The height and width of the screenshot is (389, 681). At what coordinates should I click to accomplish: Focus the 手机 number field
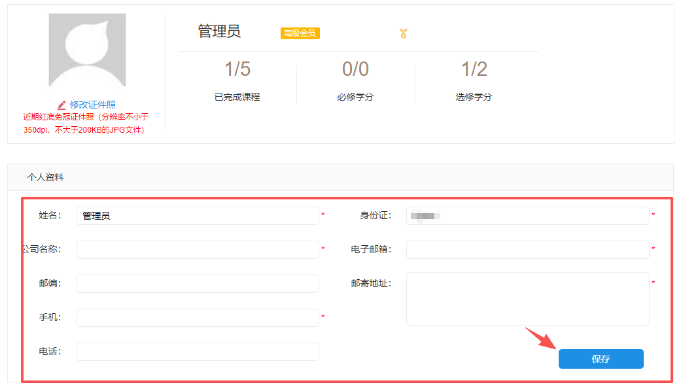click(197, 318)
